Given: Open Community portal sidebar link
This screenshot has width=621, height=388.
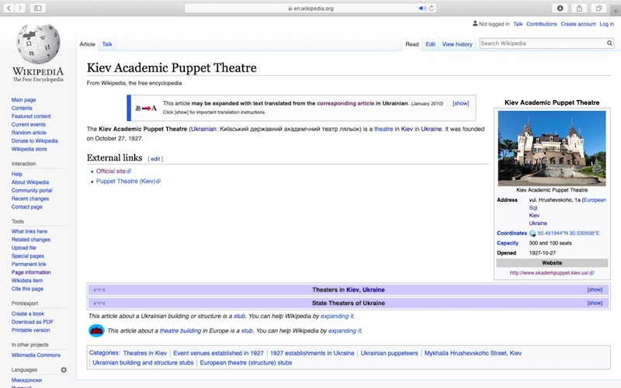Looking at the screenshot, I should tap(32, 190).
